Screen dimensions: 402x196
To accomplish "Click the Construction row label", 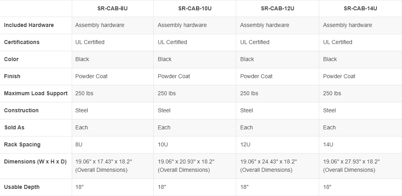I will point(21,110).
